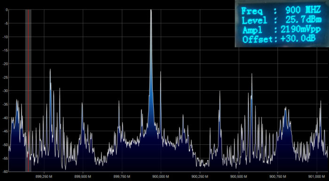Click the tallest carrier peak reaching 0 dB

tap(151, 69)
